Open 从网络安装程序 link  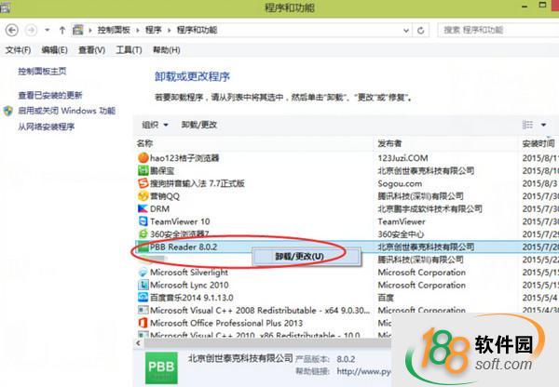[x=47, y=127]
